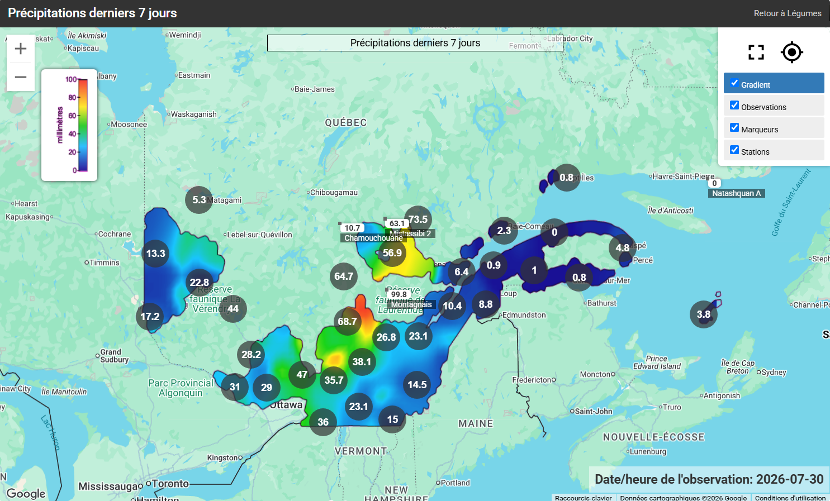Select the Chamouchouane station label
This screenshot has height=501, width=830.
click(373, 238)
